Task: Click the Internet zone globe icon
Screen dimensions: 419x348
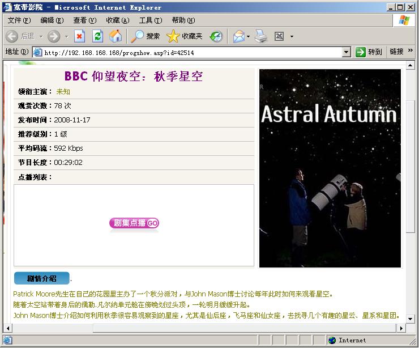Action: [x=332, y=340]
